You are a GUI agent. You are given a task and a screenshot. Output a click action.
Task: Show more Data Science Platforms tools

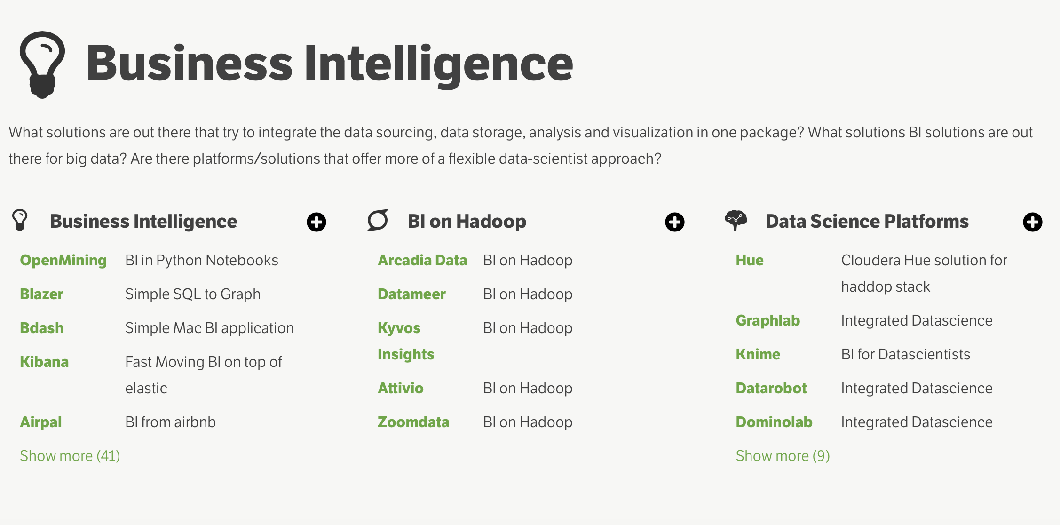coord(783,455)
